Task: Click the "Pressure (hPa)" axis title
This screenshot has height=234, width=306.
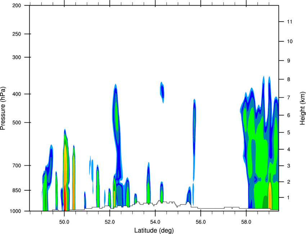Action: (3, 108)
